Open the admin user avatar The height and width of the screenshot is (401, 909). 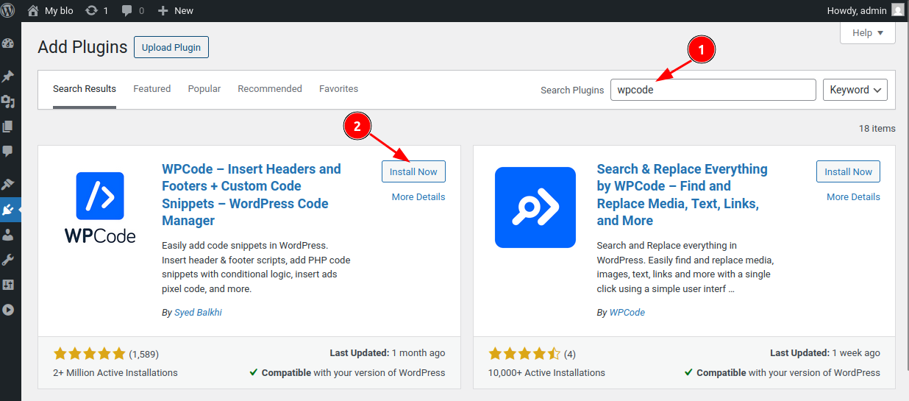coord(897,10)
